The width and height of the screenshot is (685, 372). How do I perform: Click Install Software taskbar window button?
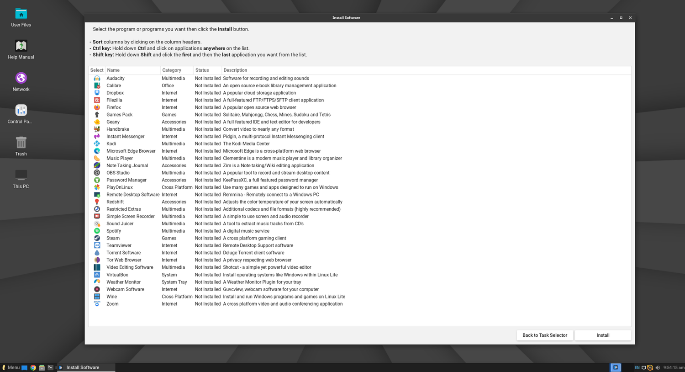click(86, 367)
